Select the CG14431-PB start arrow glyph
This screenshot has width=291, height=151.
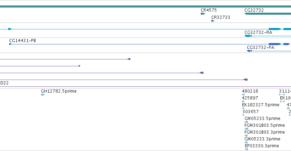coord(10,44)
